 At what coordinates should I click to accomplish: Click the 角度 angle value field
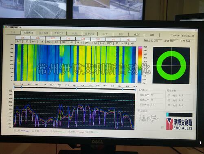[x=190, y=41]
